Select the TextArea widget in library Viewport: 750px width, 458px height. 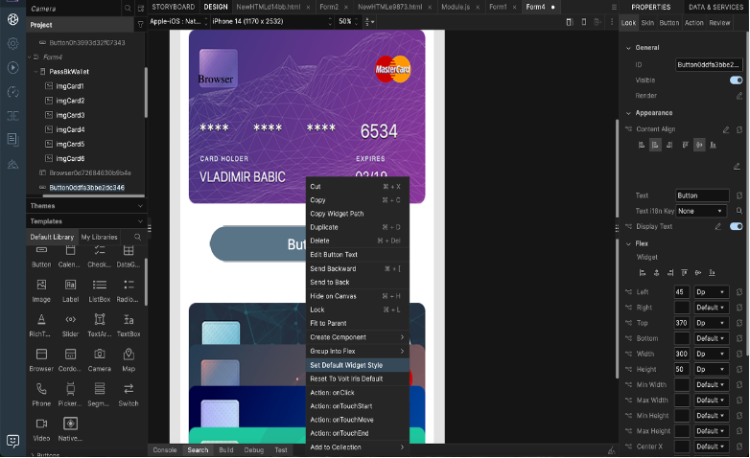coord(100,325)
